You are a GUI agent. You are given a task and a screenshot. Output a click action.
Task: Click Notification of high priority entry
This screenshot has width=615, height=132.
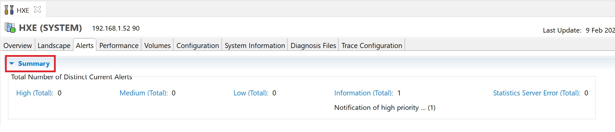(x=385, y=107)
